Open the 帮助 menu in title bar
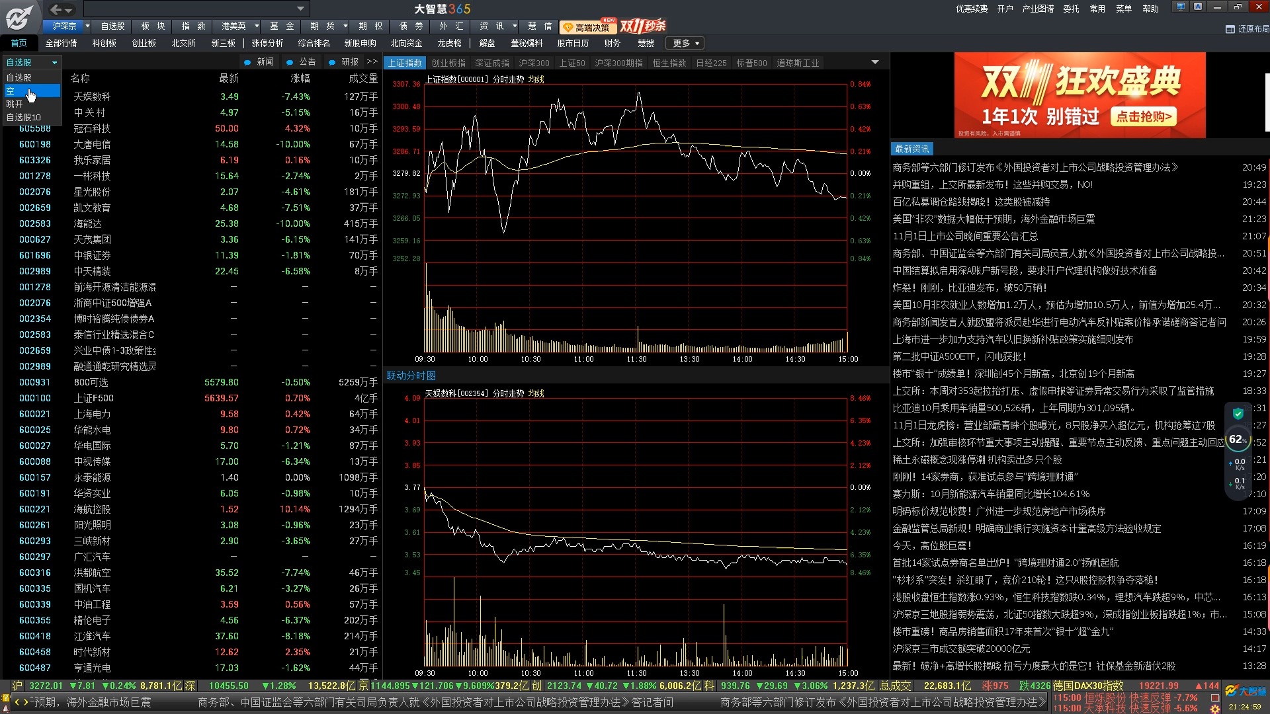Screen dimensions: 1270x714 [1150, 9]
